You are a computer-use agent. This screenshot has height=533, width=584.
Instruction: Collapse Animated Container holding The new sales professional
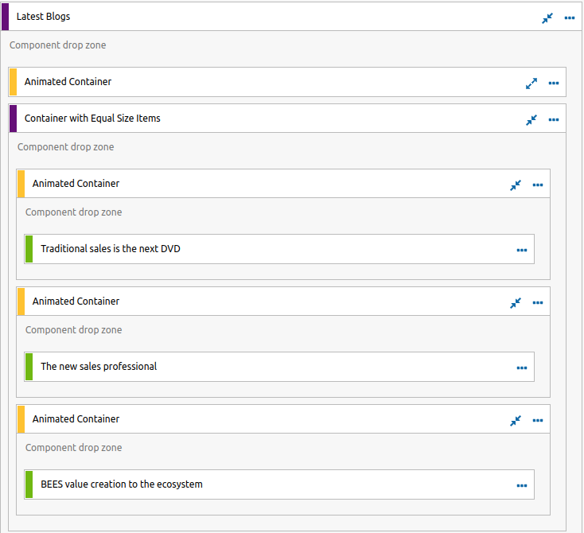point(516,302)
